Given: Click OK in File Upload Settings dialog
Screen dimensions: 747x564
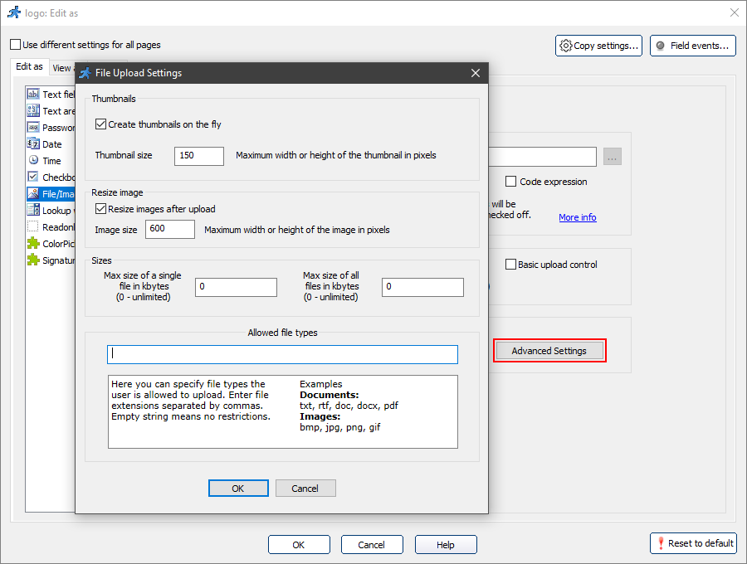Looking at the screenshot, I should (x=238, y=489).
